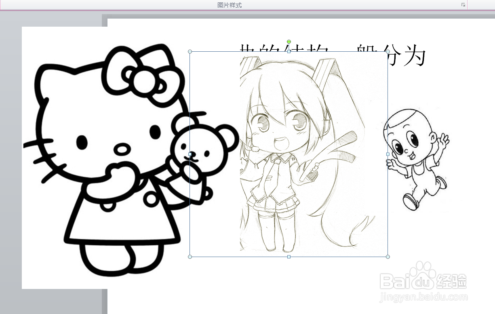Image resolution: width=495 pixels, height=314 pixels.
Task: Open the 图片样式 dialog launcher
Action: click(463, 5)
